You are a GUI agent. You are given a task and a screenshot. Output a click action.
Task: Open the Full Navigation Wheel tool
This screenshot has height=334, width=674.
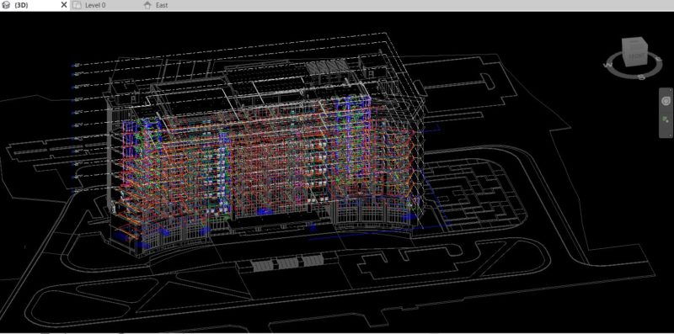pos(666,101)
